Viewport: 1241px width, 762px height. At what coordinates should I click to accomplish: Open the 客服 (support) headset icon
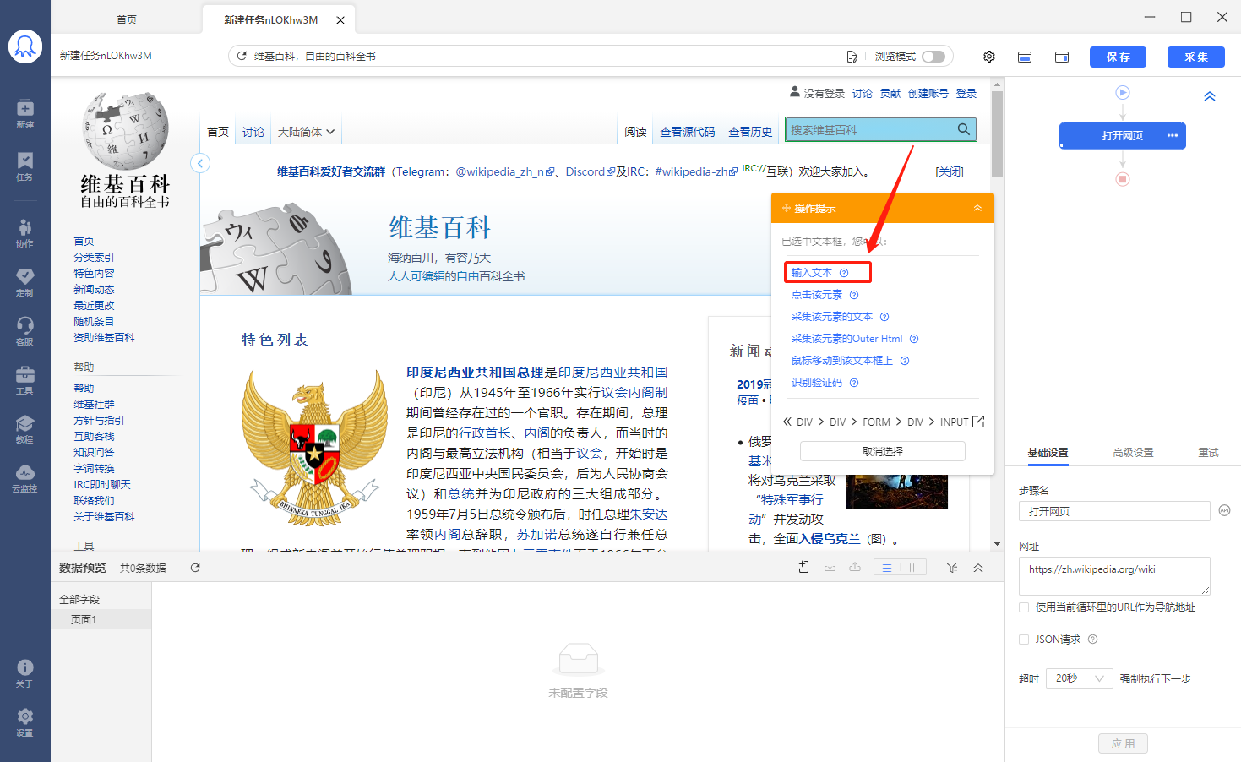coord(25,331)
